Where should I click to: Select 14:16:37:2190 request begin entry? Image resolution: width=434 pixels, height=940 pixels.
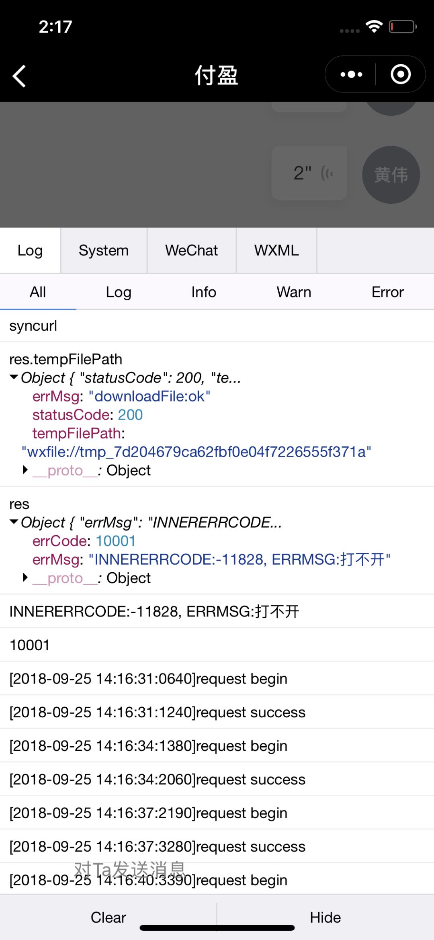click(x=217, y=813)
